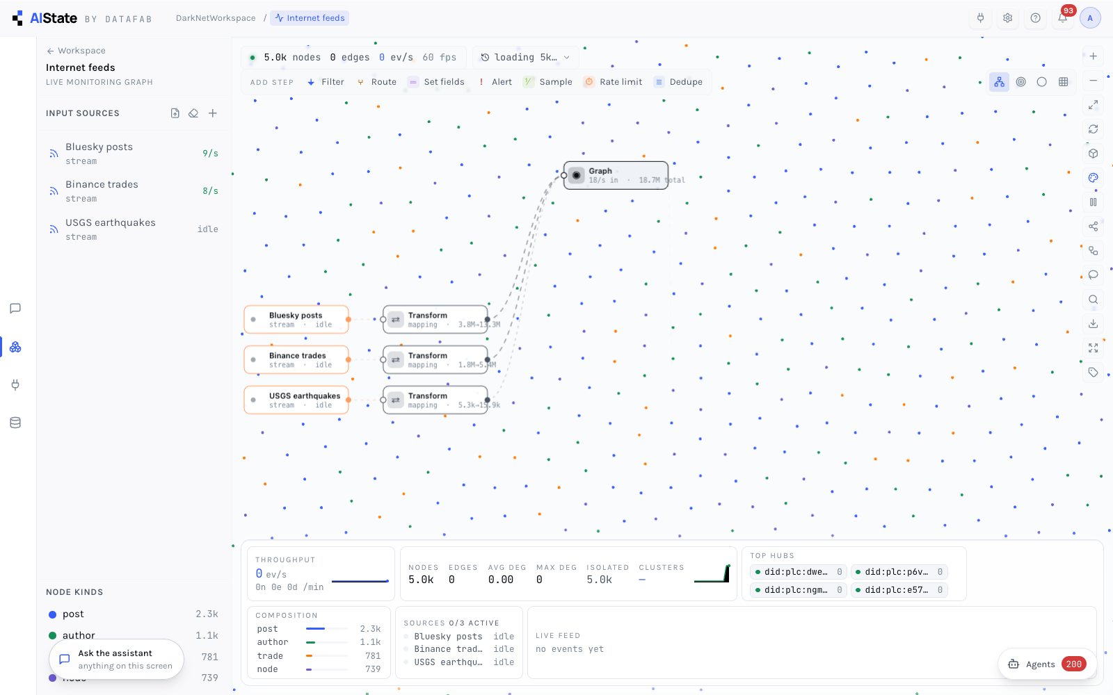
Task: Open hub did:plc:p6v… chip
Action: [899, 572]
